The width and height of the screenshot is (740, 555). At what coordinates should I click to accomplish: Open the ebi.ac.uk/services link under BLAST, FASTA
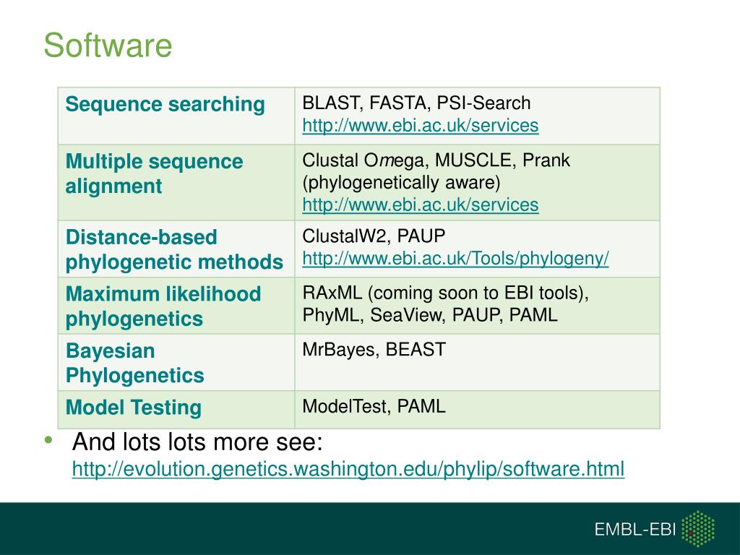tap(420, 126)
